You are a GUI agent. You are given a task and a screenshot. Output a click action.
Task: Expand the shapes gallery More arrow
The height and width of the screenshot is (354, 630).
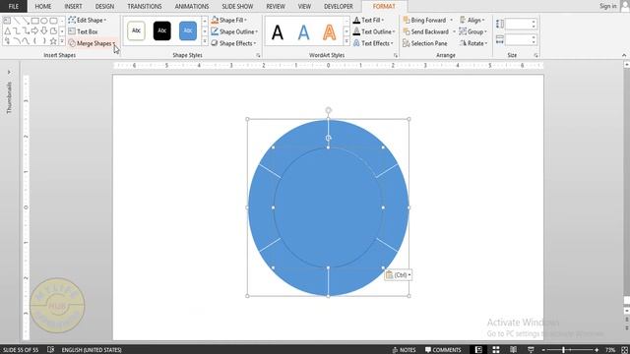pyautogui.click(x=62, y=41)
